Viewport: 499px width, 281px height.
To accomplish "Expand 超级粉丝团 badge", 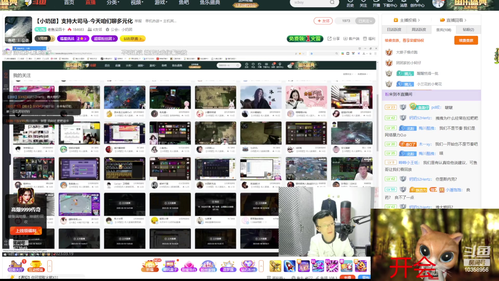I will [x=104, y=39].
